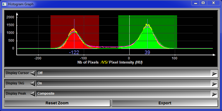Click the Nb of Pixels axis title
222x111 pixels.
click(x=88, y=62)
